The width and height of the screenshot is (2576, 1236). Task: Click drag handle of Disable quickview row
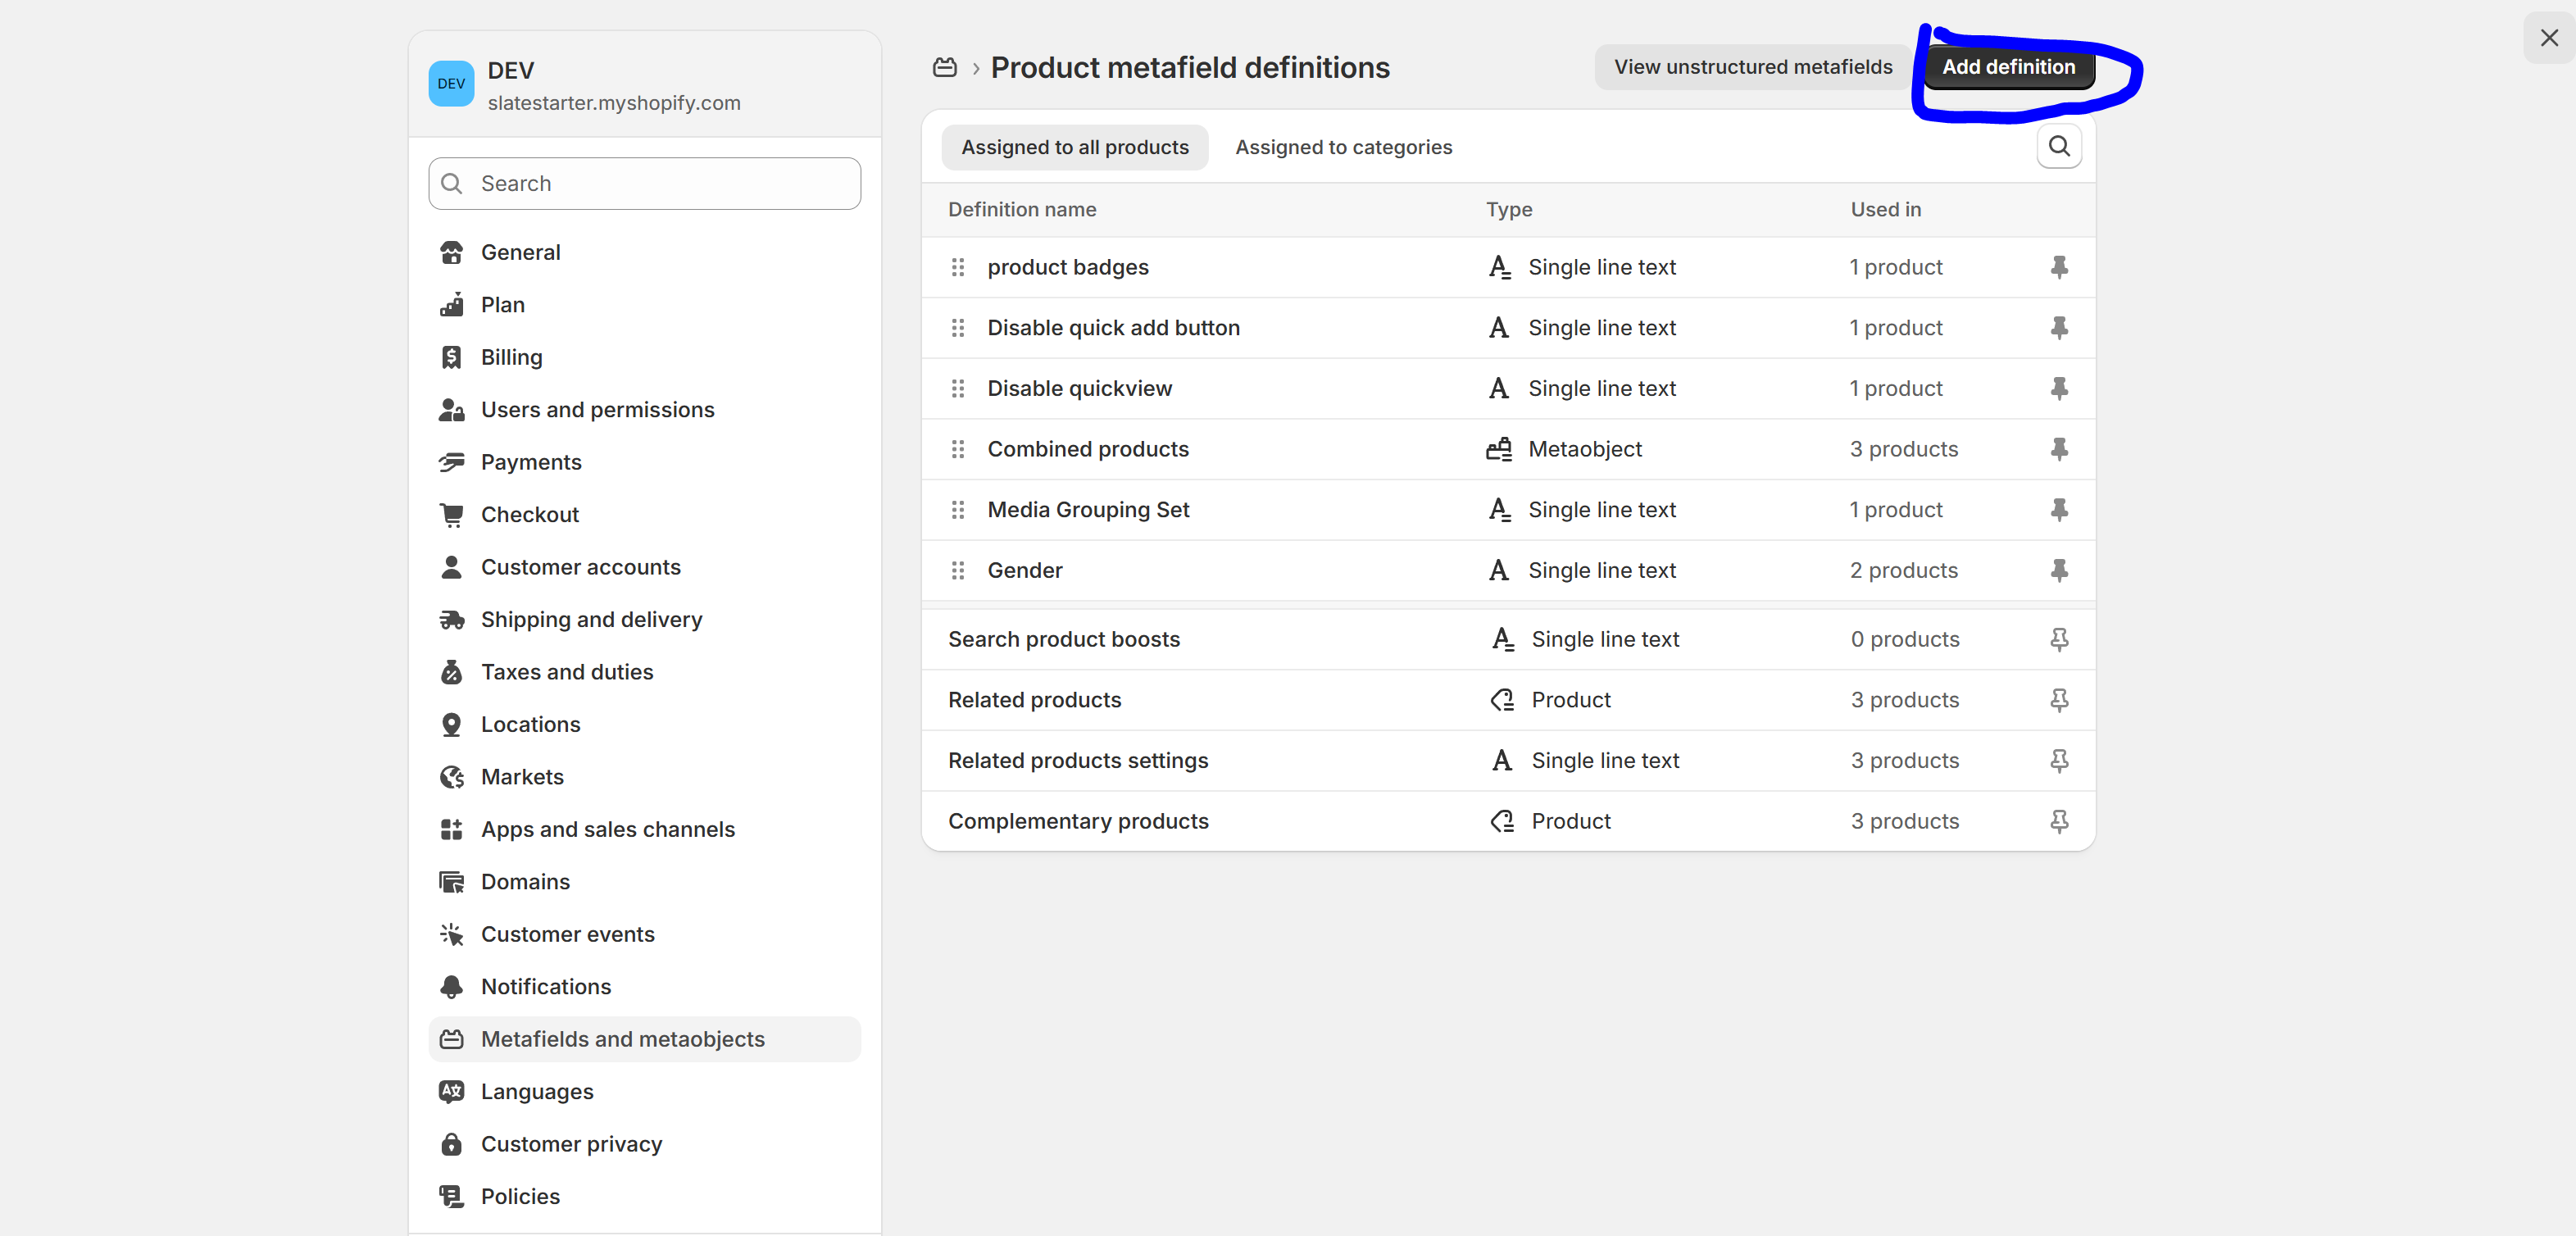[958, 388]
